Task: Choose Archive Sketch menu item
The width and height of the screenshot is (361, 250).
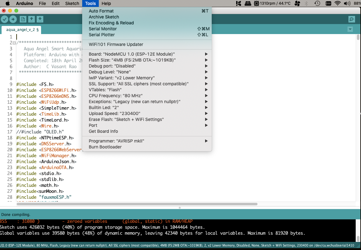Action: point(147,17)
